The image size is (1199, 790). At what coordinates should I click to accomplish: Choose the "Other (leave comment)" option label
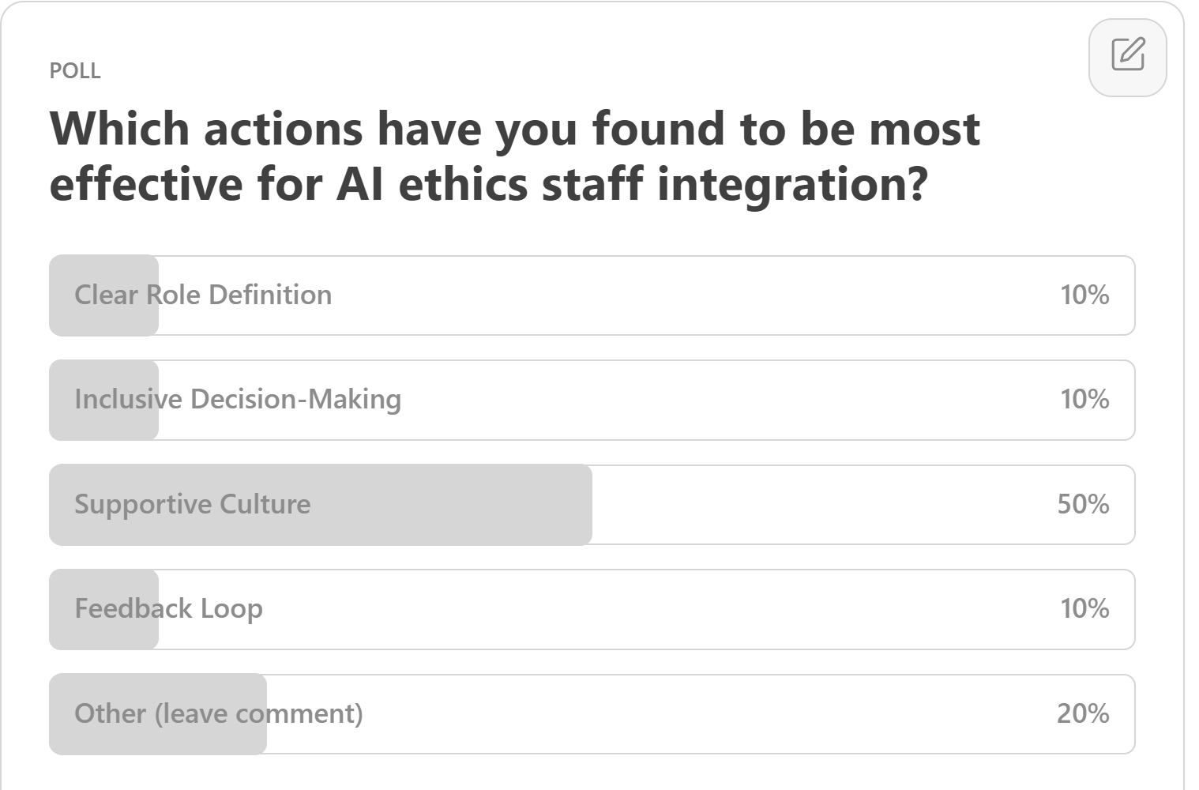(x=219, y=713)
